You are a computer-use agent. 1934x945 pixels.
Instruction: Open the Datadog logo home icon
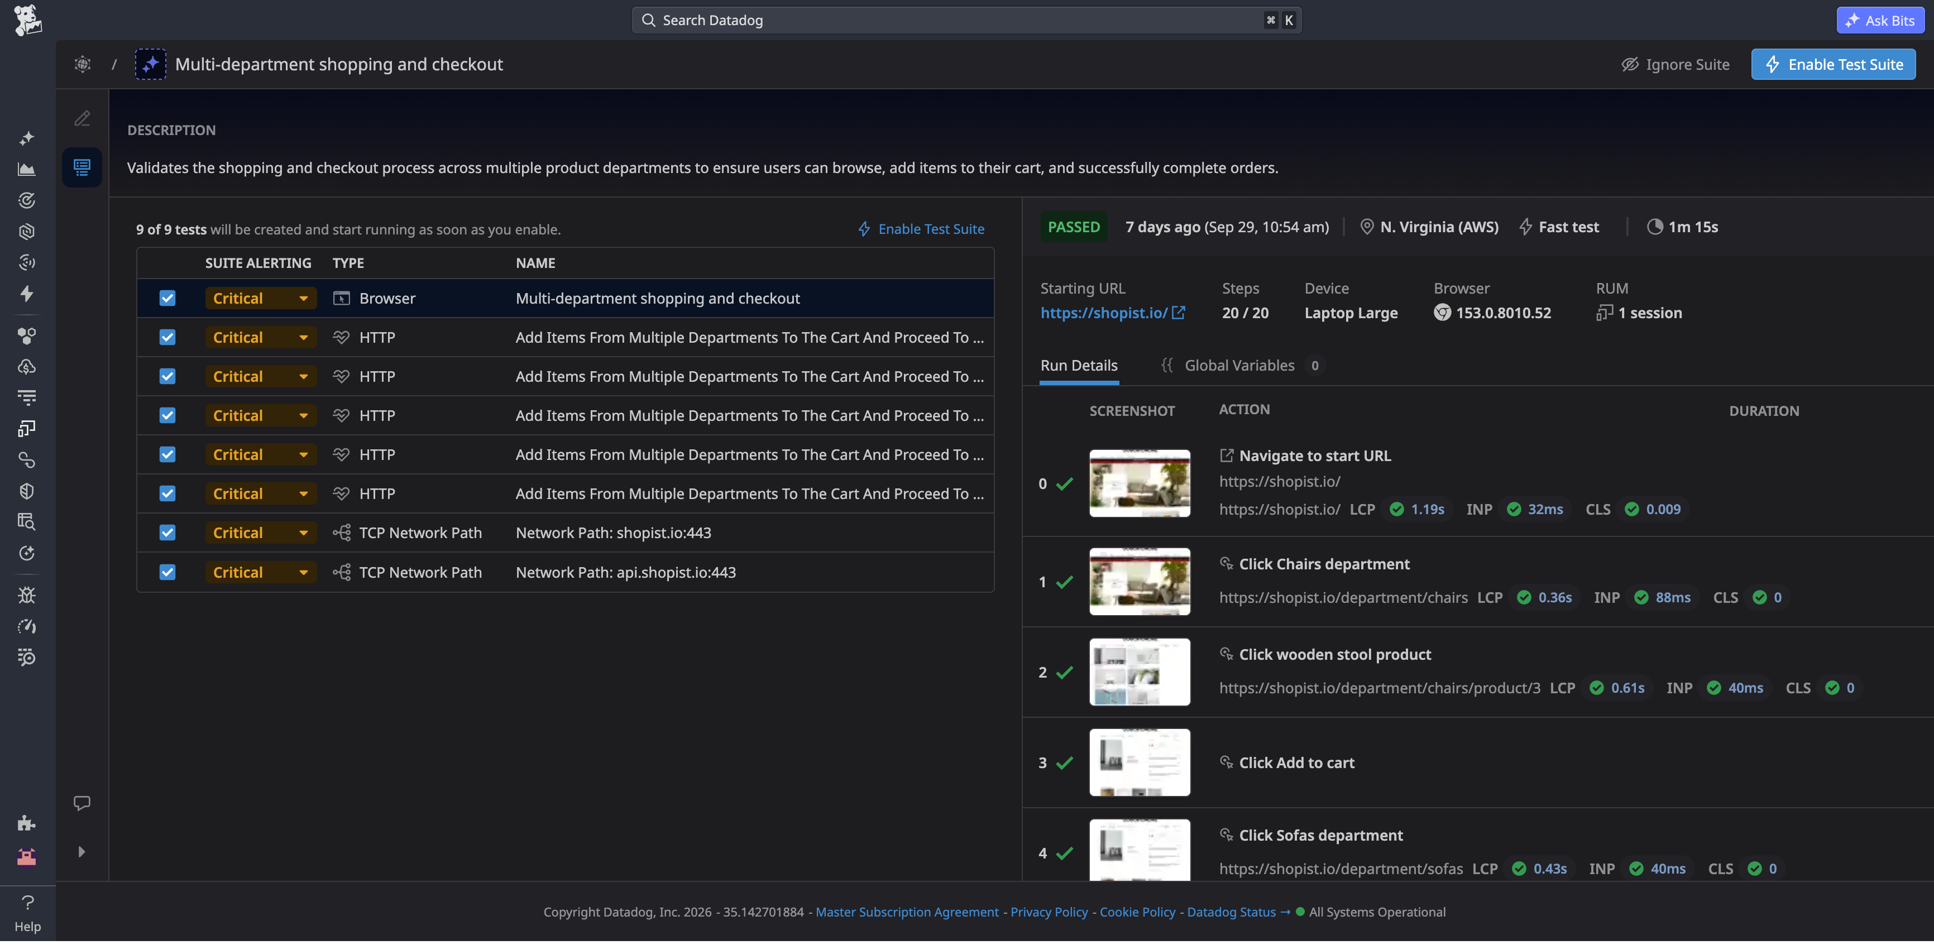(27, 20)
